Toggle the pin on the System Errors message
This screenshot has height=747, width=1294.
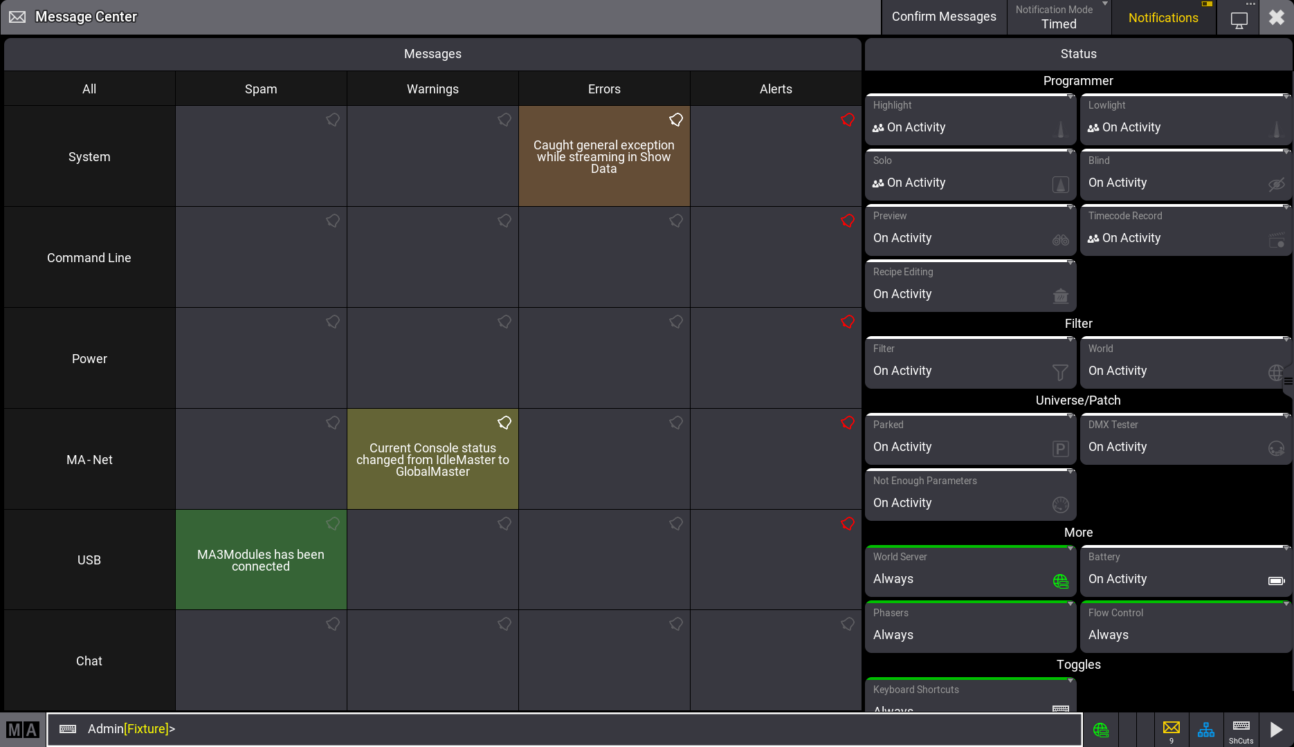tap(676, 120)
